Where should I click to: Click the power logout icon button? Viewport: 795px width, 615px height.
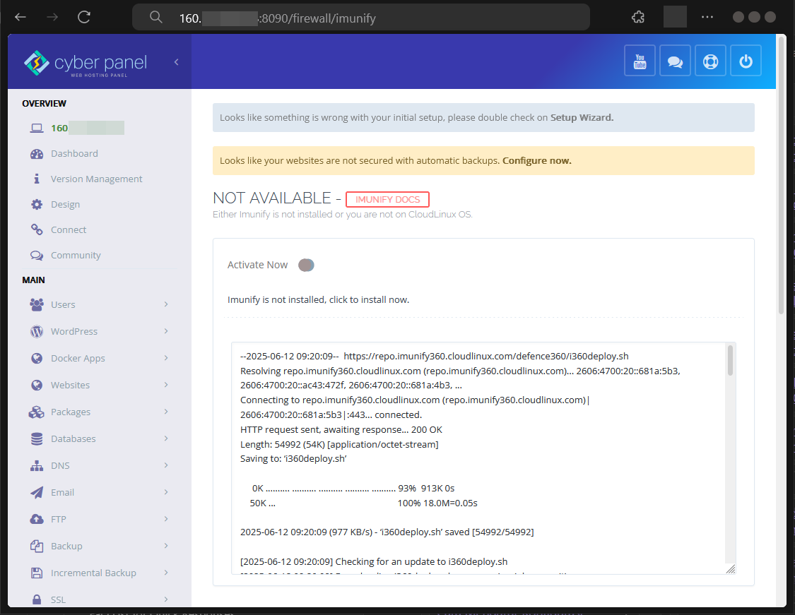746,61
